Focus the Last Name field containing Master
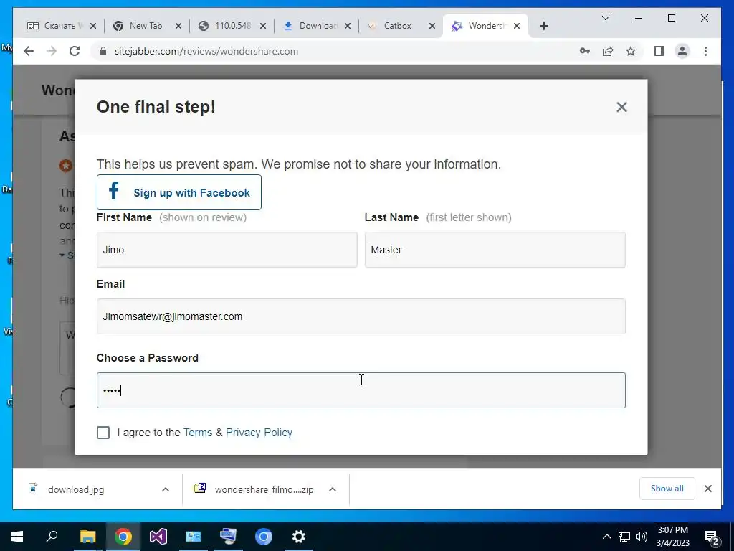The height and width of the screenshot is (551, 734). point(495,250)
